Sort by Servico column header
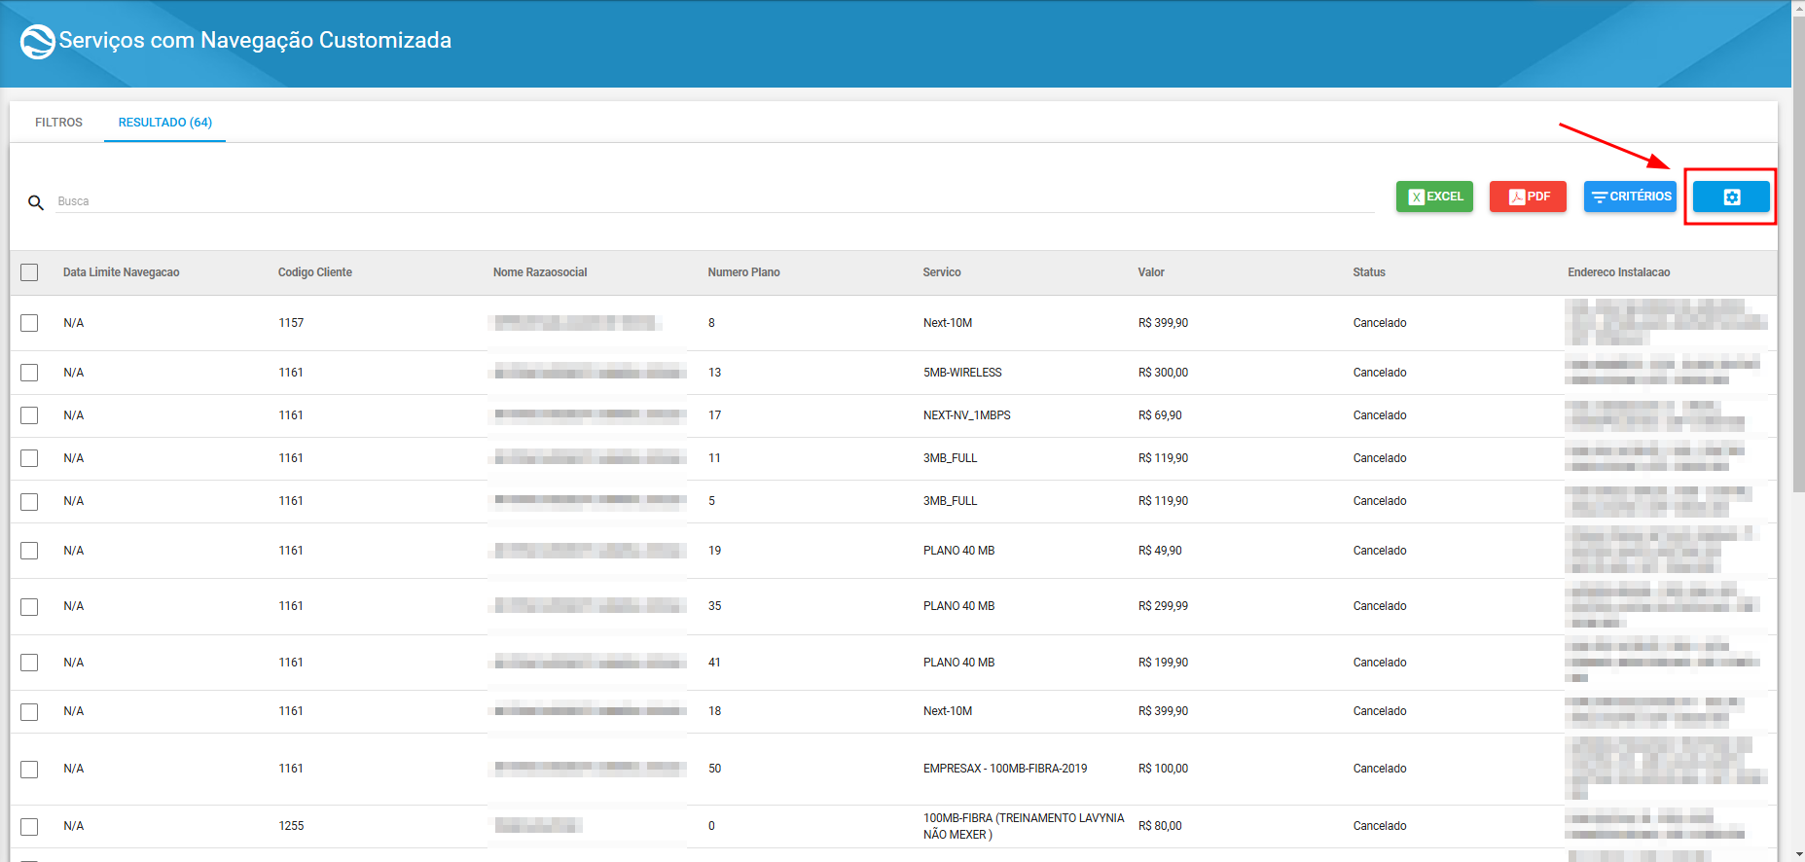Viewport: 1805px width, 862px height. coord(941,272)
